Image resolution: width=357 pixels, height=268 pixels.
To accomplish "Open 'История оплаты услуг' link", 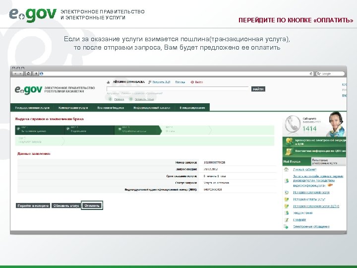I will pos(309,199).
